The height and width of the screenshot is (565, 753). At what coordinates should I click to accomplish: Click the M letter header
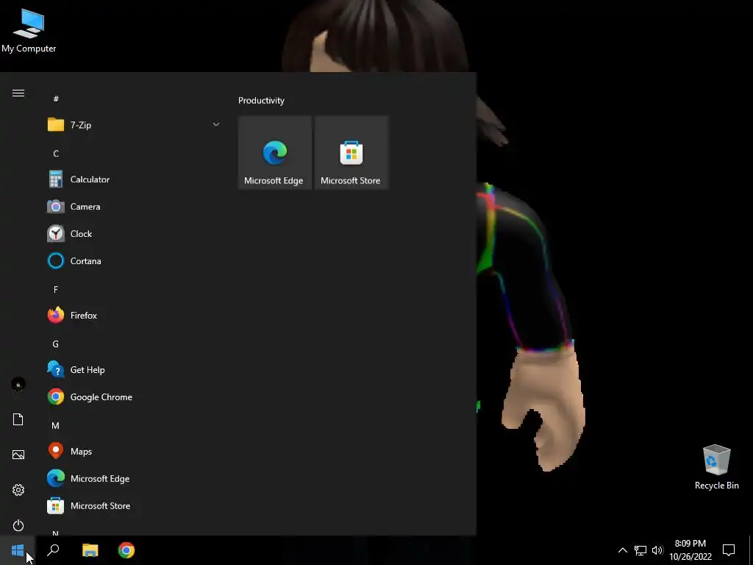[x=56, y=426]
